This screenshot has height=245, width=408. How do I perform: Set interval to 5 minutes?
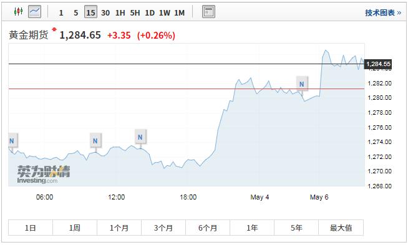pos(75,12)
